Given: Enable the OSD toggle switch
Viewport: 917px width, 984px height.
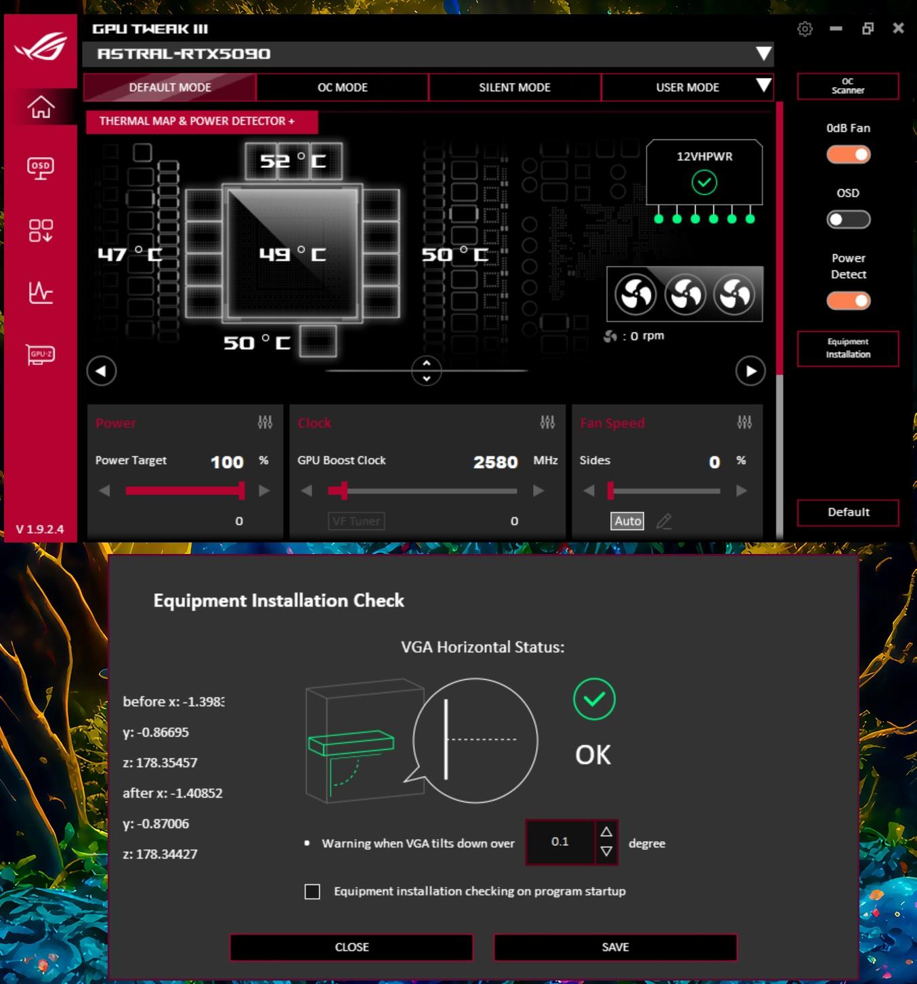Looking at the screenshot, I should (848, 219).
